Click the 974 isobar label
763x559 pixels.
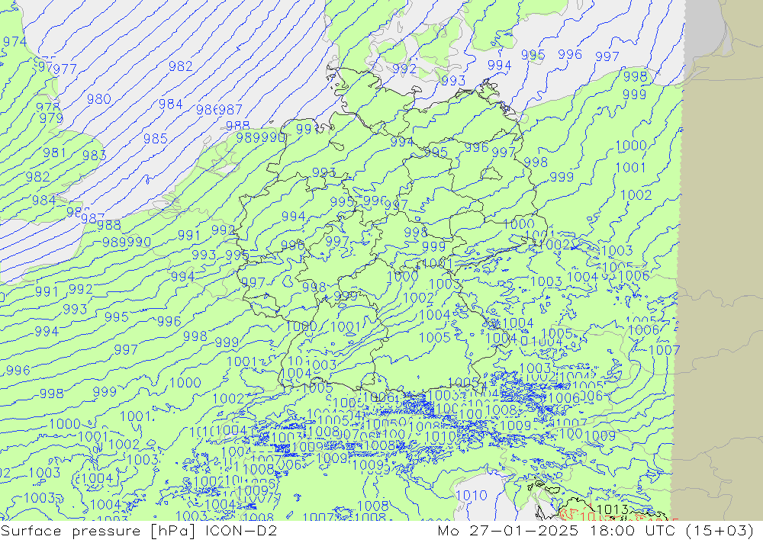(14, 42)
